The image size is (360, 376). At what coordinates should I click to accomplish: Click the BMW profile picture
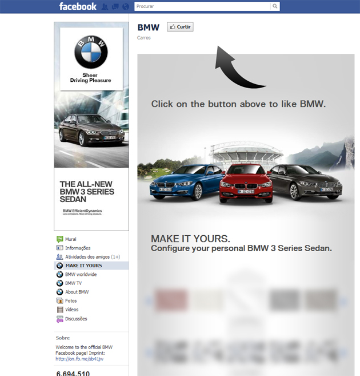91,126
